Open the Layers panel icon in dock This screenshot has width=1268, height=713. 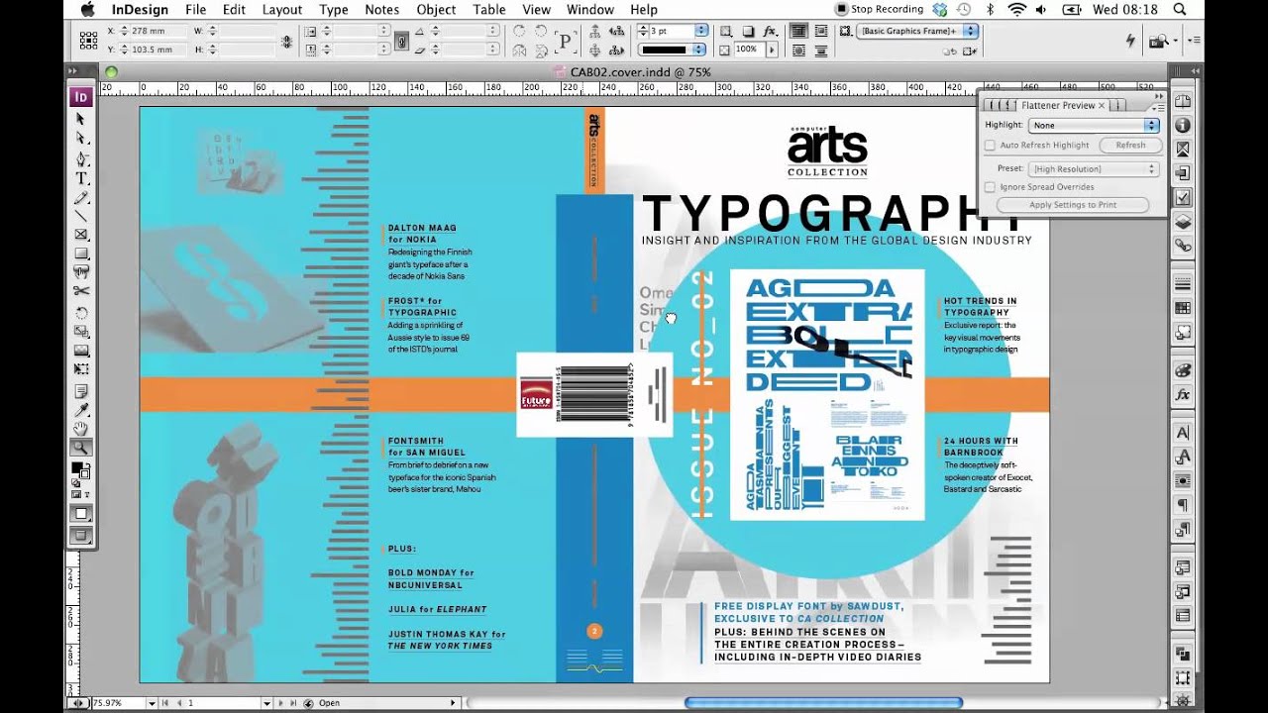pos(1182,222)
